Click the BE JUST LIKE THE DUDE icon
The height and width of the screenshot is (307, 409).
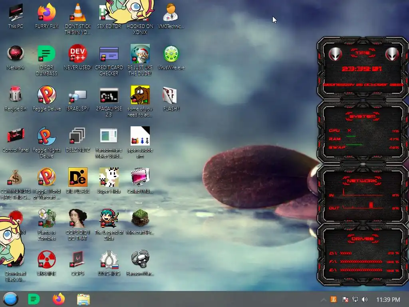point(140,54)
